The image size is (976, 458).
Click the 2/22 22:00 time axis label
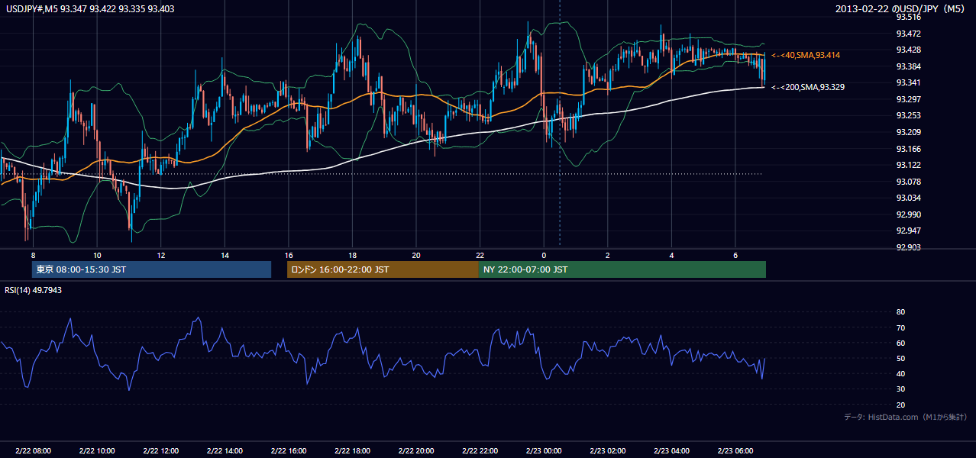(480, 450)
